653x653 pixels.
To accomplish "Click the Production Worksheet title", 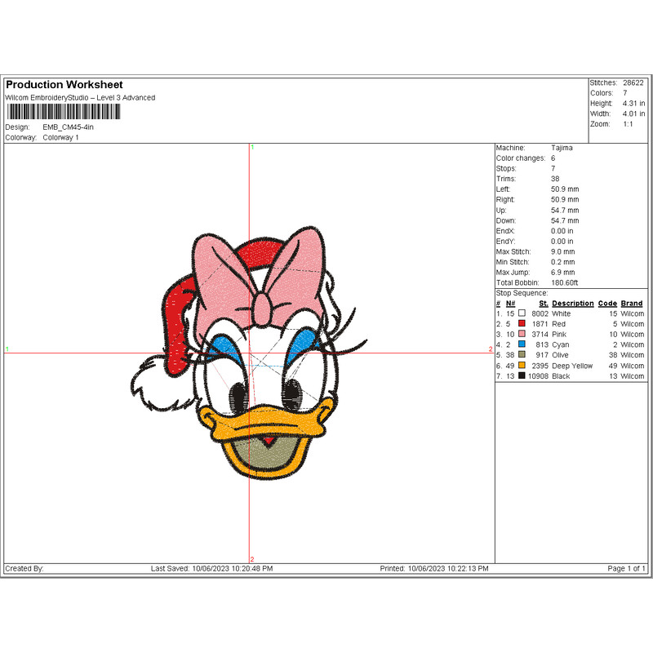I will (x=64, y=85).
